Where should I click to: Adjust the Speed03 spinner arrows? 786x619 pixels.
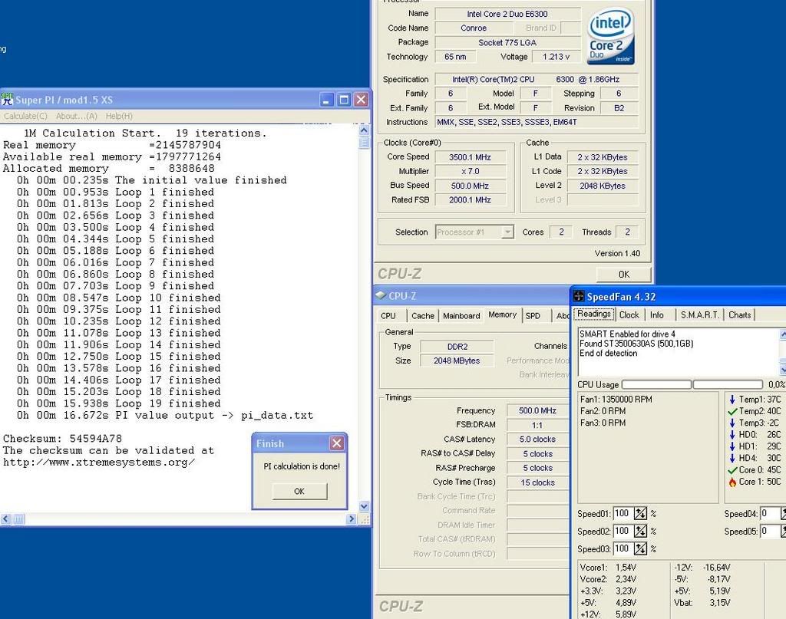640,548
